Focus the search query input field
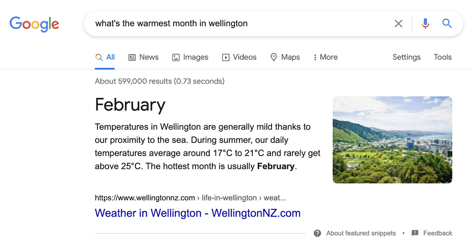 point(241,24)
